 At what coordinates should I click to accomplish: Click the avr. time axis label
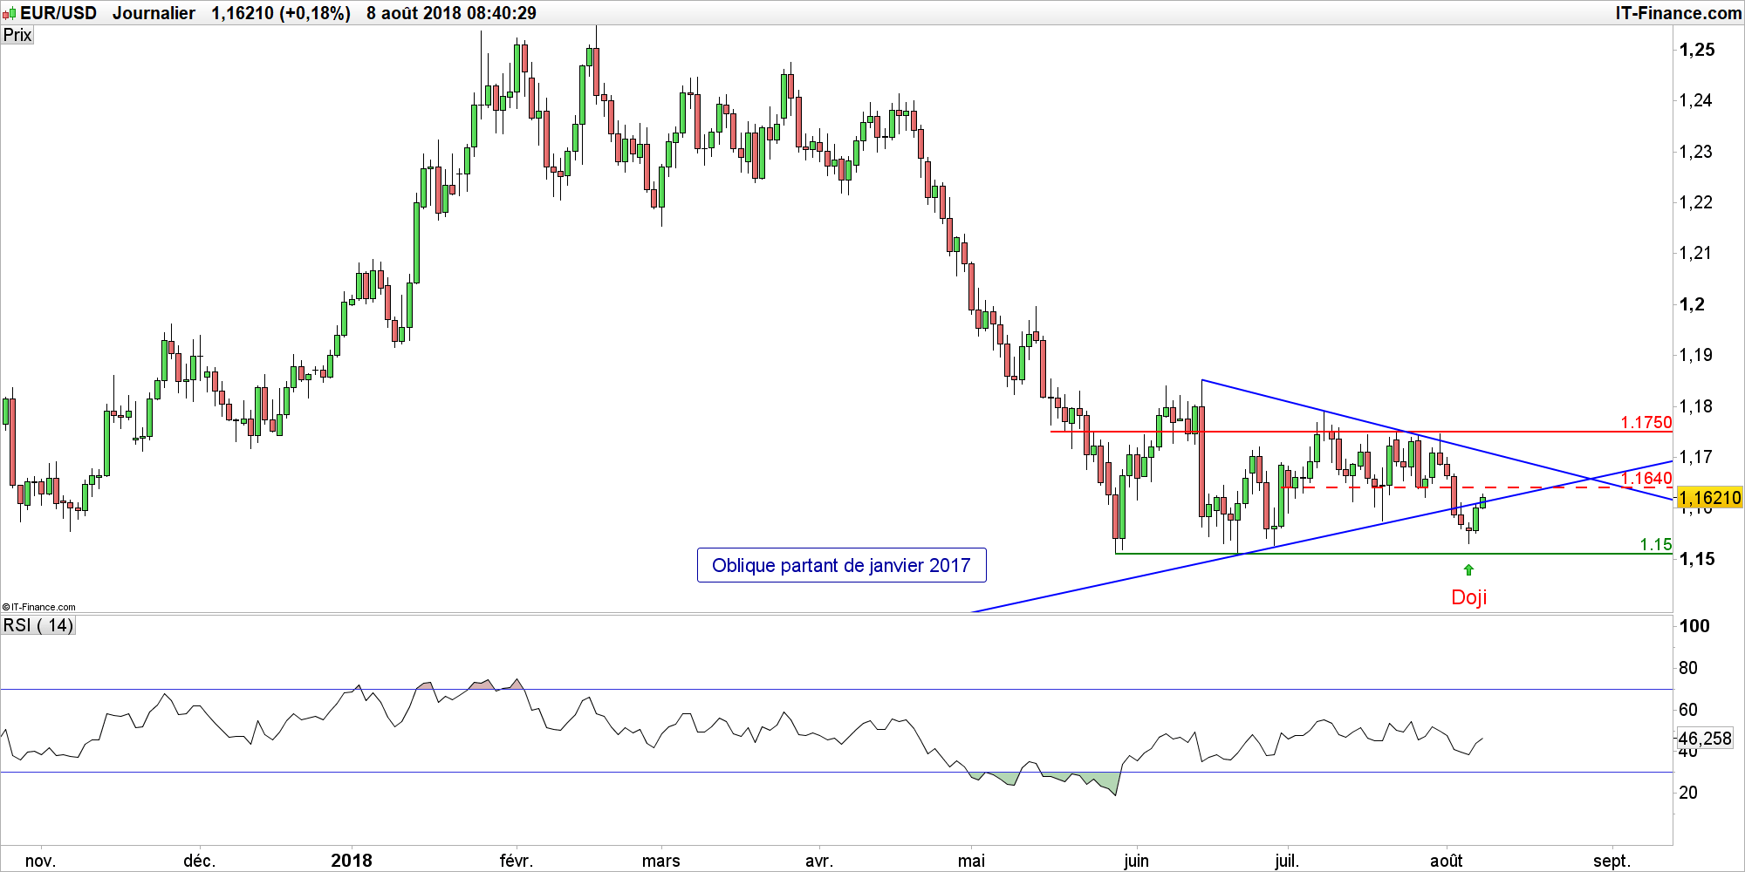[x=818, y=861]
